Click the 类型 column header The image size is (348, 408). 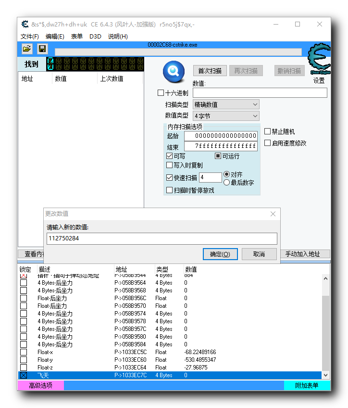point(162,269)
